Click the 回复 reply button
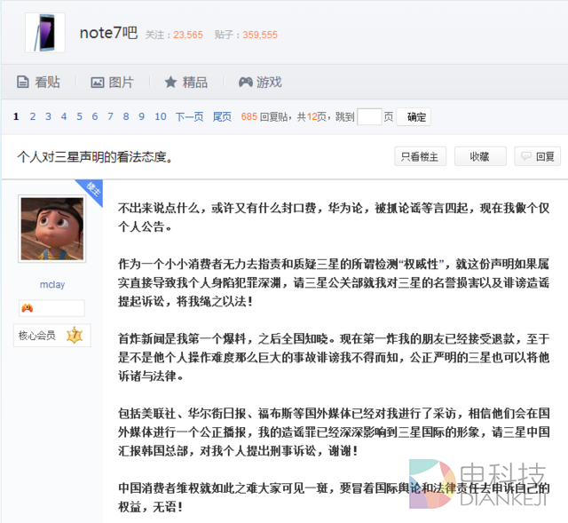The image size is (568, 523). pos(537,156)
